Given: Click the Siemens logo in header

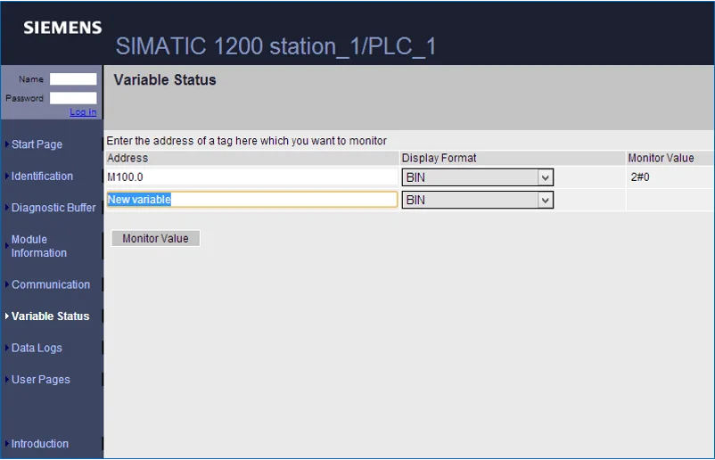Looking at the screenshot, I should 62,28.
